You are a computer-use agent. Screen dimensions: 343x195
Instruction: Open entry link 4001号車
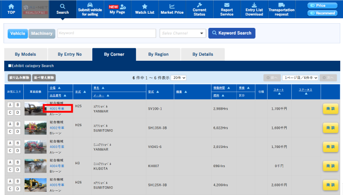[x=57, y=109]
